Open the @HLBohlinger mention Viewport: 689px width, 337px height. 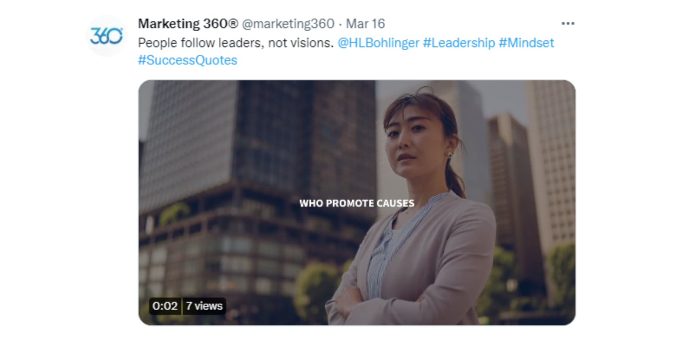pos(378,43)
